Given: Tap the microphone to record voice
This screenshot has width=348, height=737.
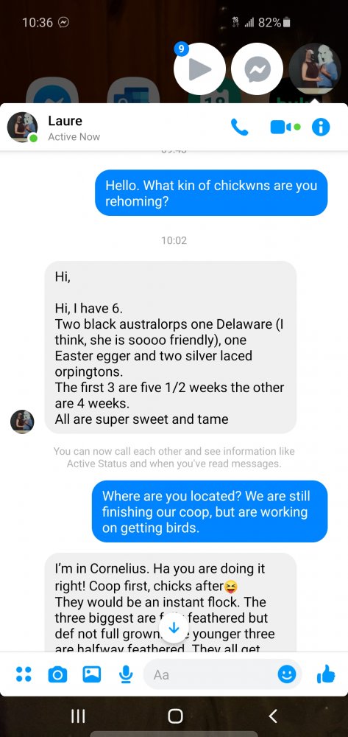Looking at the screenshot, I should coord(125,674).
